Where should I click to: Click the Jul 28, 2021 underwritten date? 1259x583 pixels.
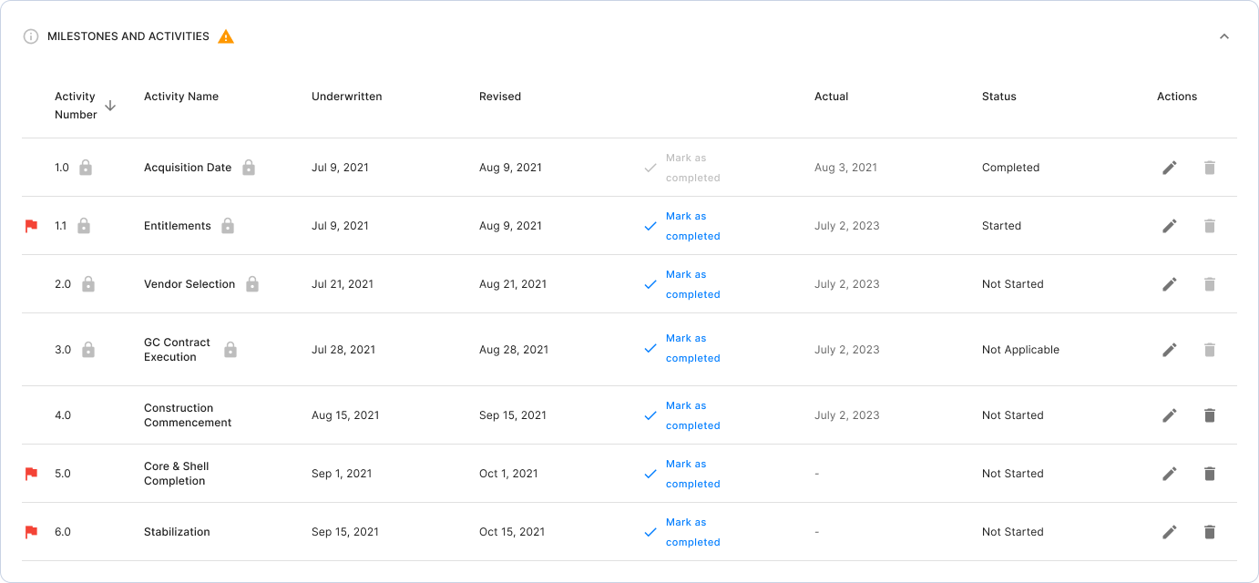(343, 350)
